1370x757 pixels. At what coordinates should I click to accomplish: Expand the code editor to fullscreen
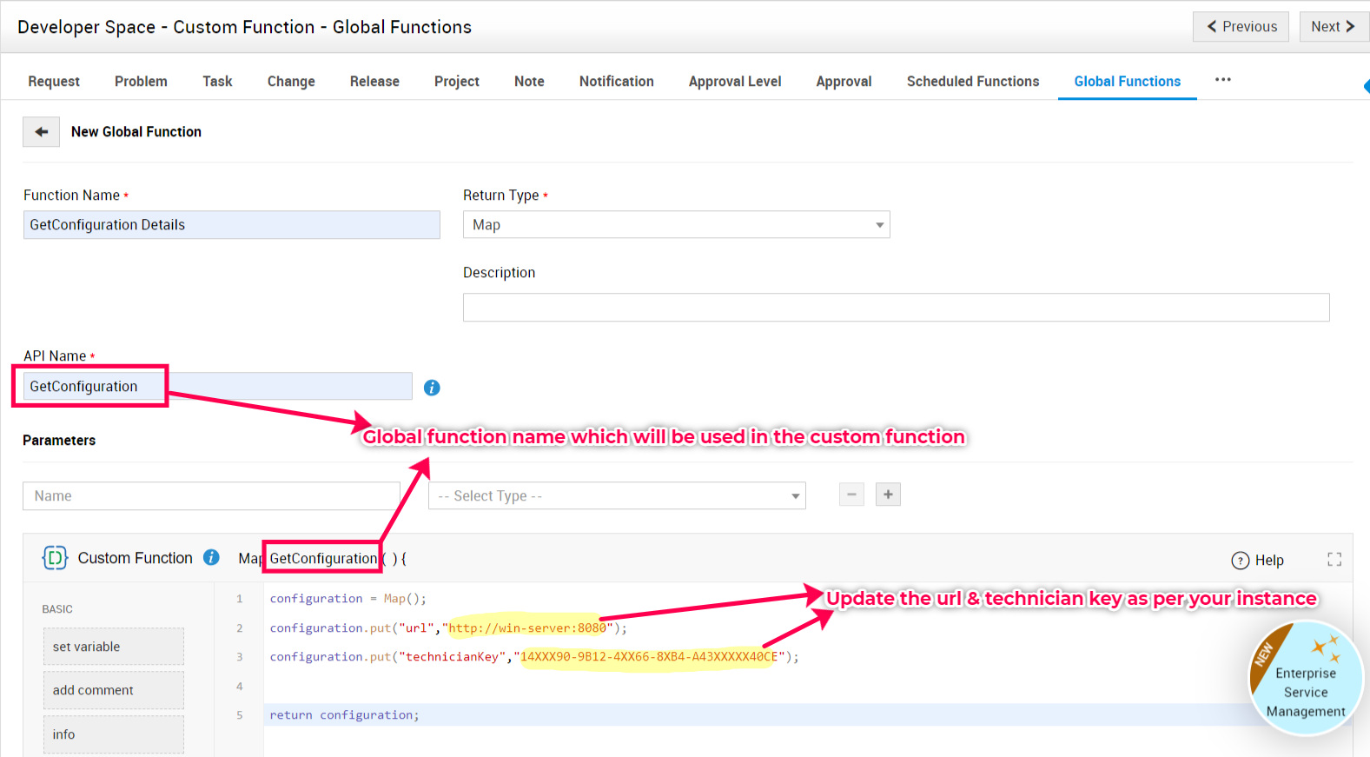[x=1334, y=560]
